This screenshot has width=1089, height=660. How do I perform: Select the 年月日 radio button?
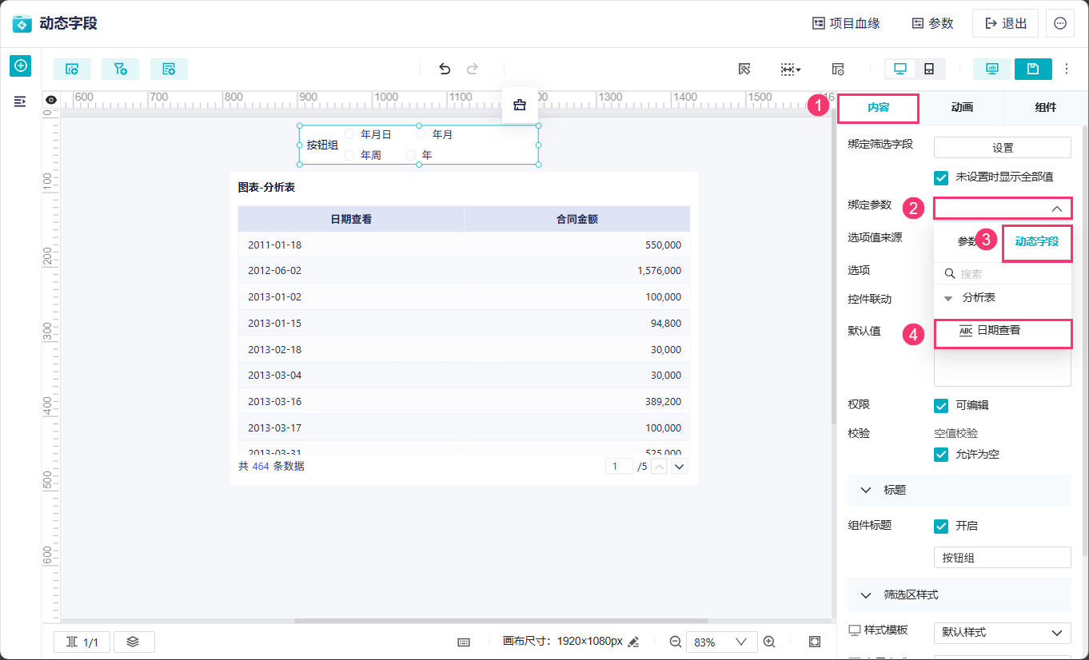(x=349, y=134)
